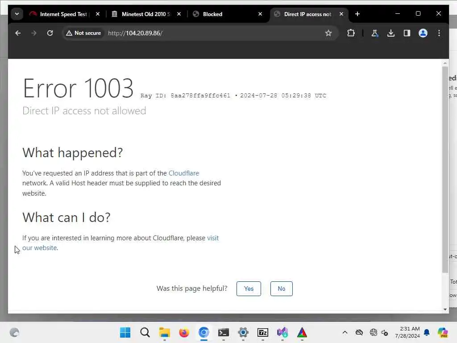This screenshot has width=457, height=343.
Task: Click the Ray ID text
Action: (x=185, y=96)
